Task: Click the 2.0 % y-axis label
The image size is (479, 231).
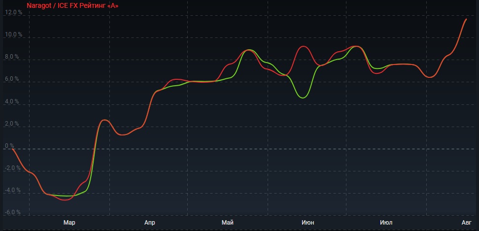Action: [11, 124]
